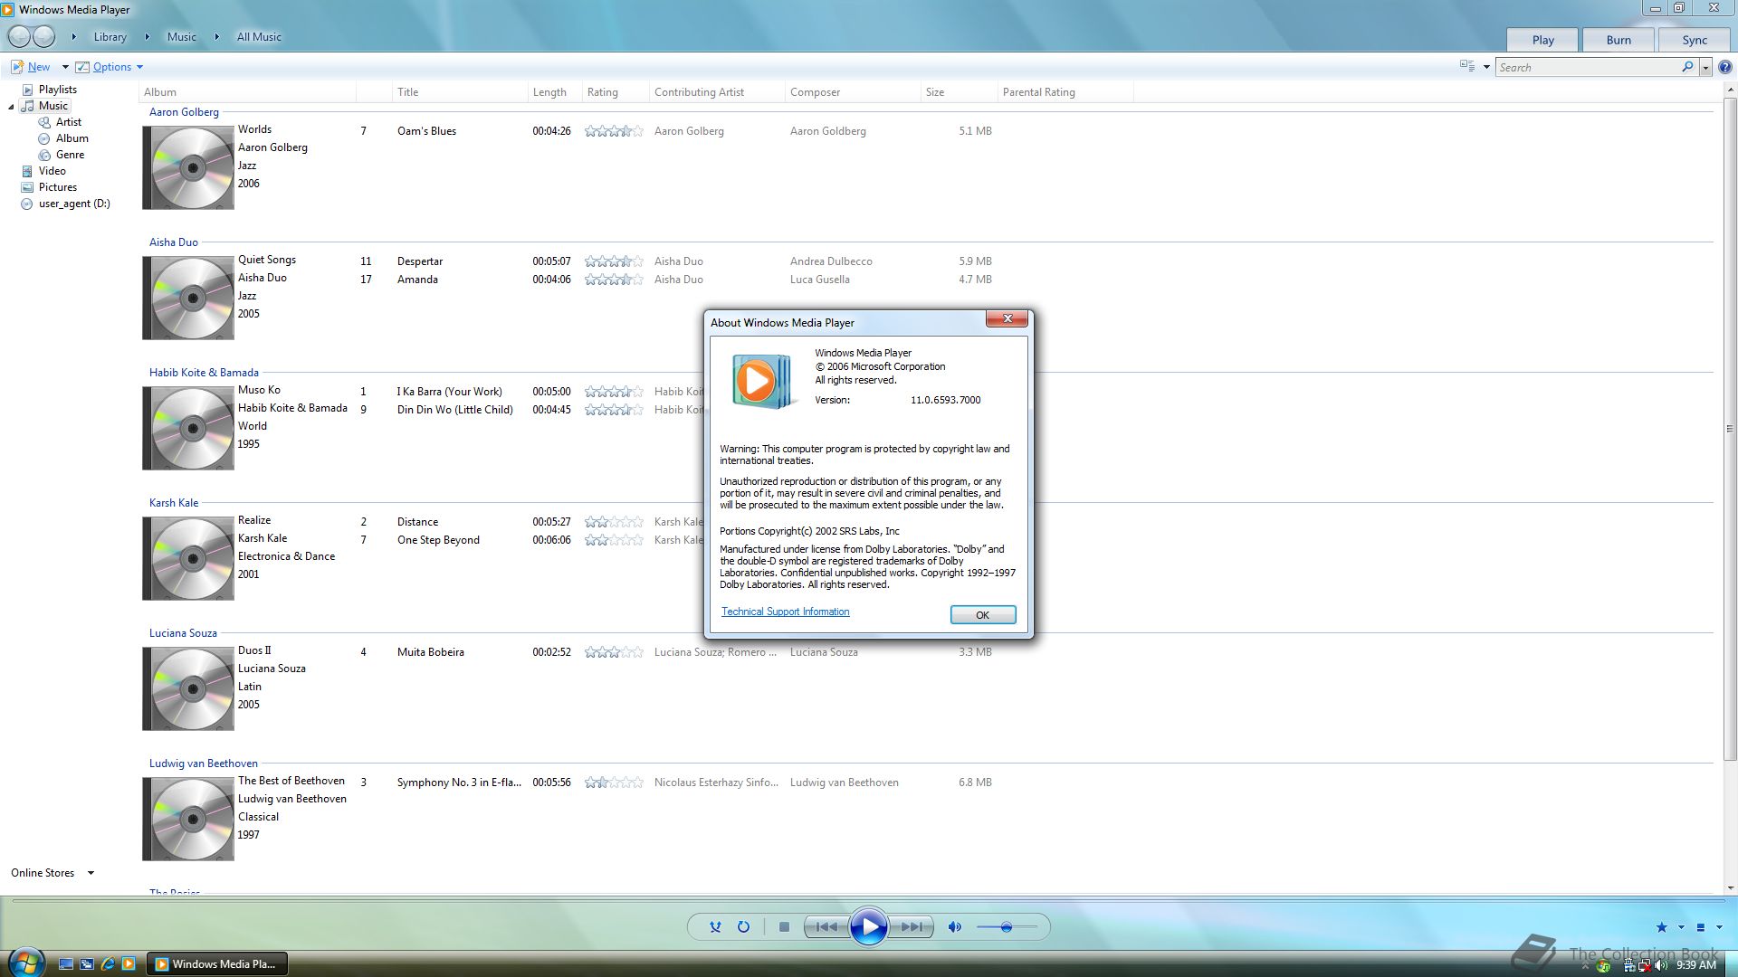
Task: Click OK in the About dialog
Action: pyautogui.click(x=983, y=615)
